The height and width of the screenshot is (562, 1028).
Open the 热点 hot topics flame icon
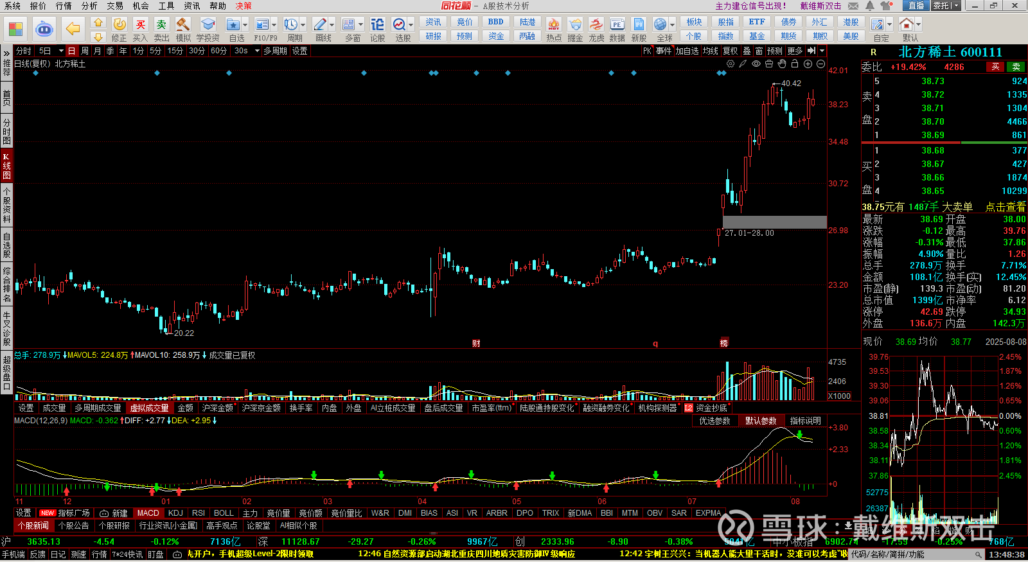tap(554, 25)
